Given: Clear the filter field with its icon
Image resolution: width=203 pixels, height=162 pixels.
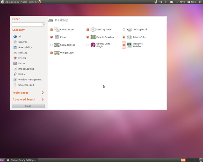Looking at the screenshot, I should 43,24.
